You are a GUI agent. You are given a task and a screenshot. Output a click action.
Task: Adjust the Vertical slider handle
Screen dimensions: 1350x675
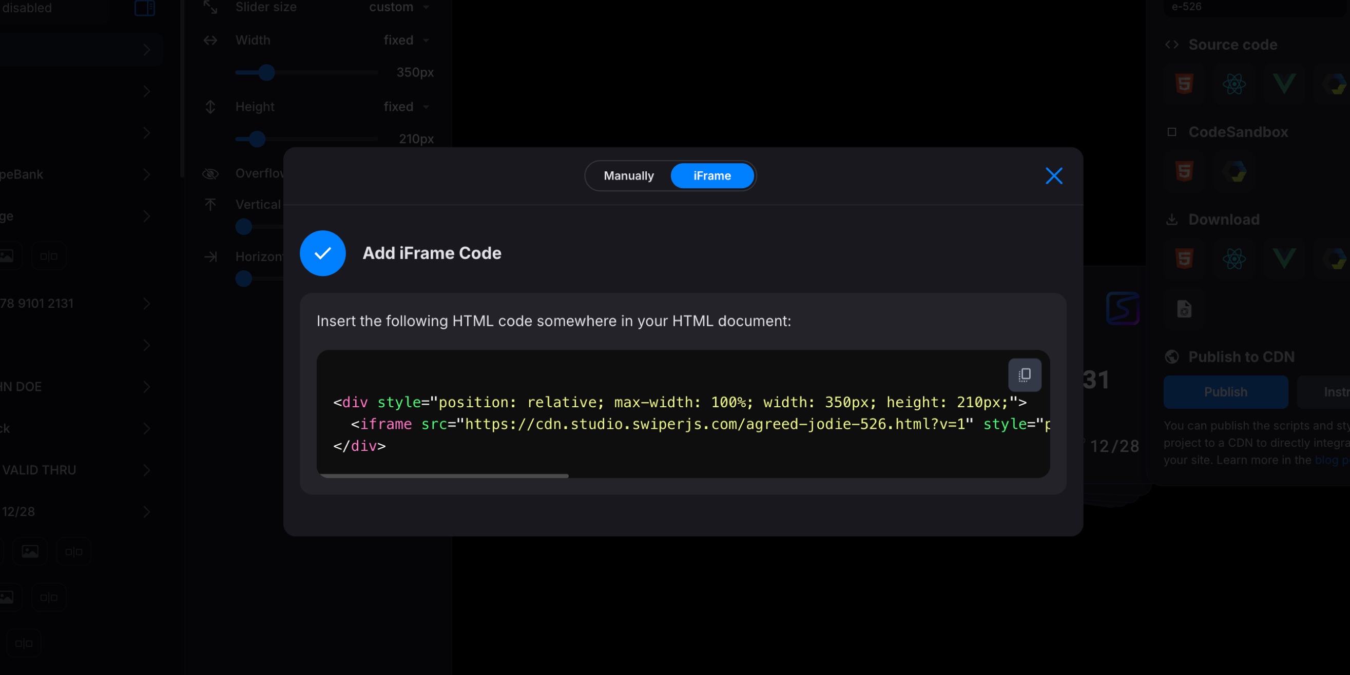[x=244, y=227]
